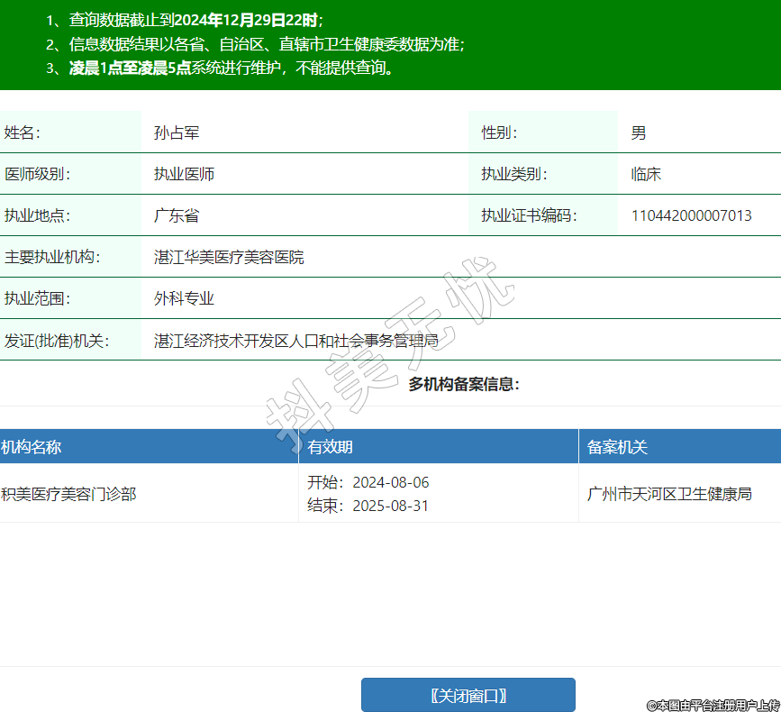Click the gender value 男

(x=638, y=133)
